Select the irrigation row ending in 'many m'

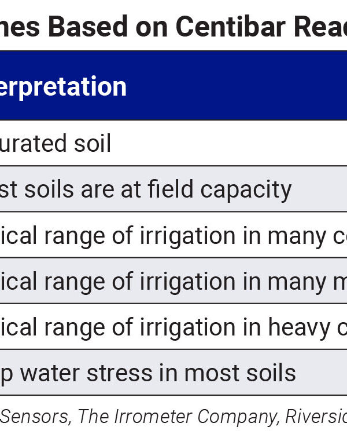coord(173,281)
